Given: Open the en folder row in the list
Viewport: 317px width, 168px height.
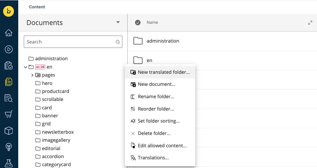Looking at the screenshot, I should (x=222, y=60).
